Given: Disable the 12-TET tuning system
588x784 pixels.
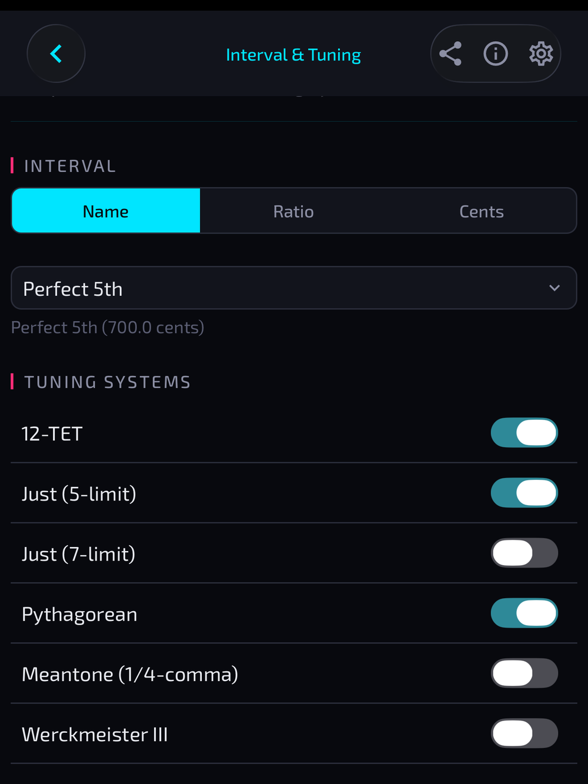Looking at the screenshot, I should (x=524, y=433).
